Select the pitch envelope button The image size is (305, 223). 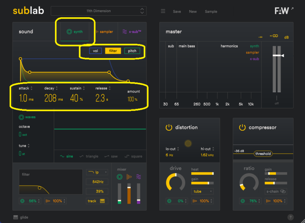click(132, 51)
